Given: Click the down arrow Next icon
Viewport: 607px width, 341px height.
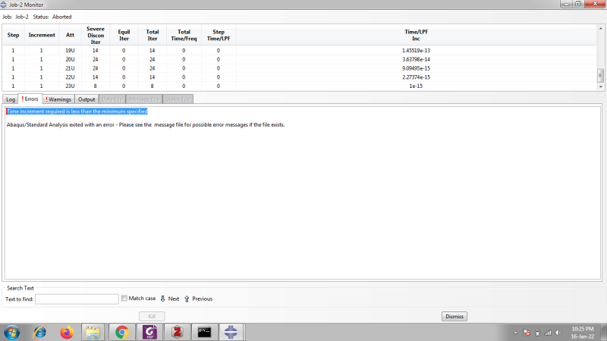Looking at the screenshot, I should [x=162, y=299].
